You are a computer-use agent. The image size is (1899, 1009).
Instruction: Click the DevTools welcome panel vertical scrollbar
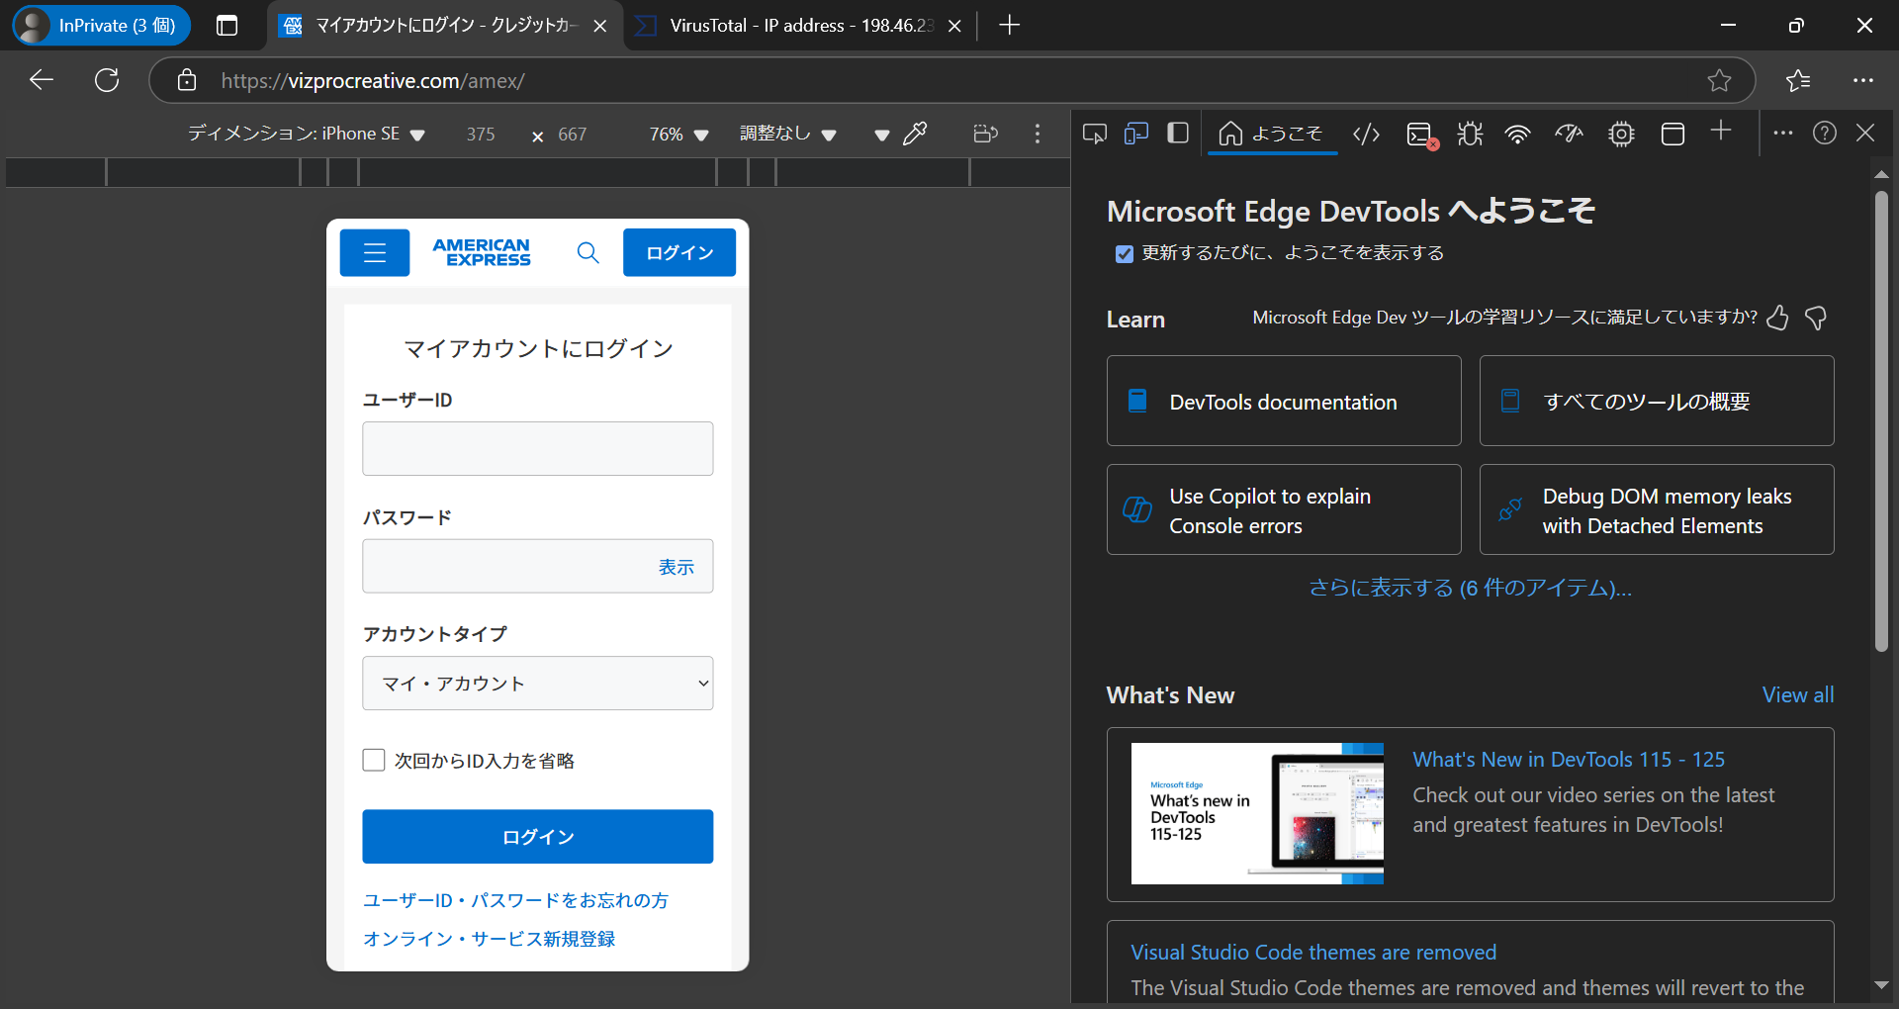coord(1881,420)
